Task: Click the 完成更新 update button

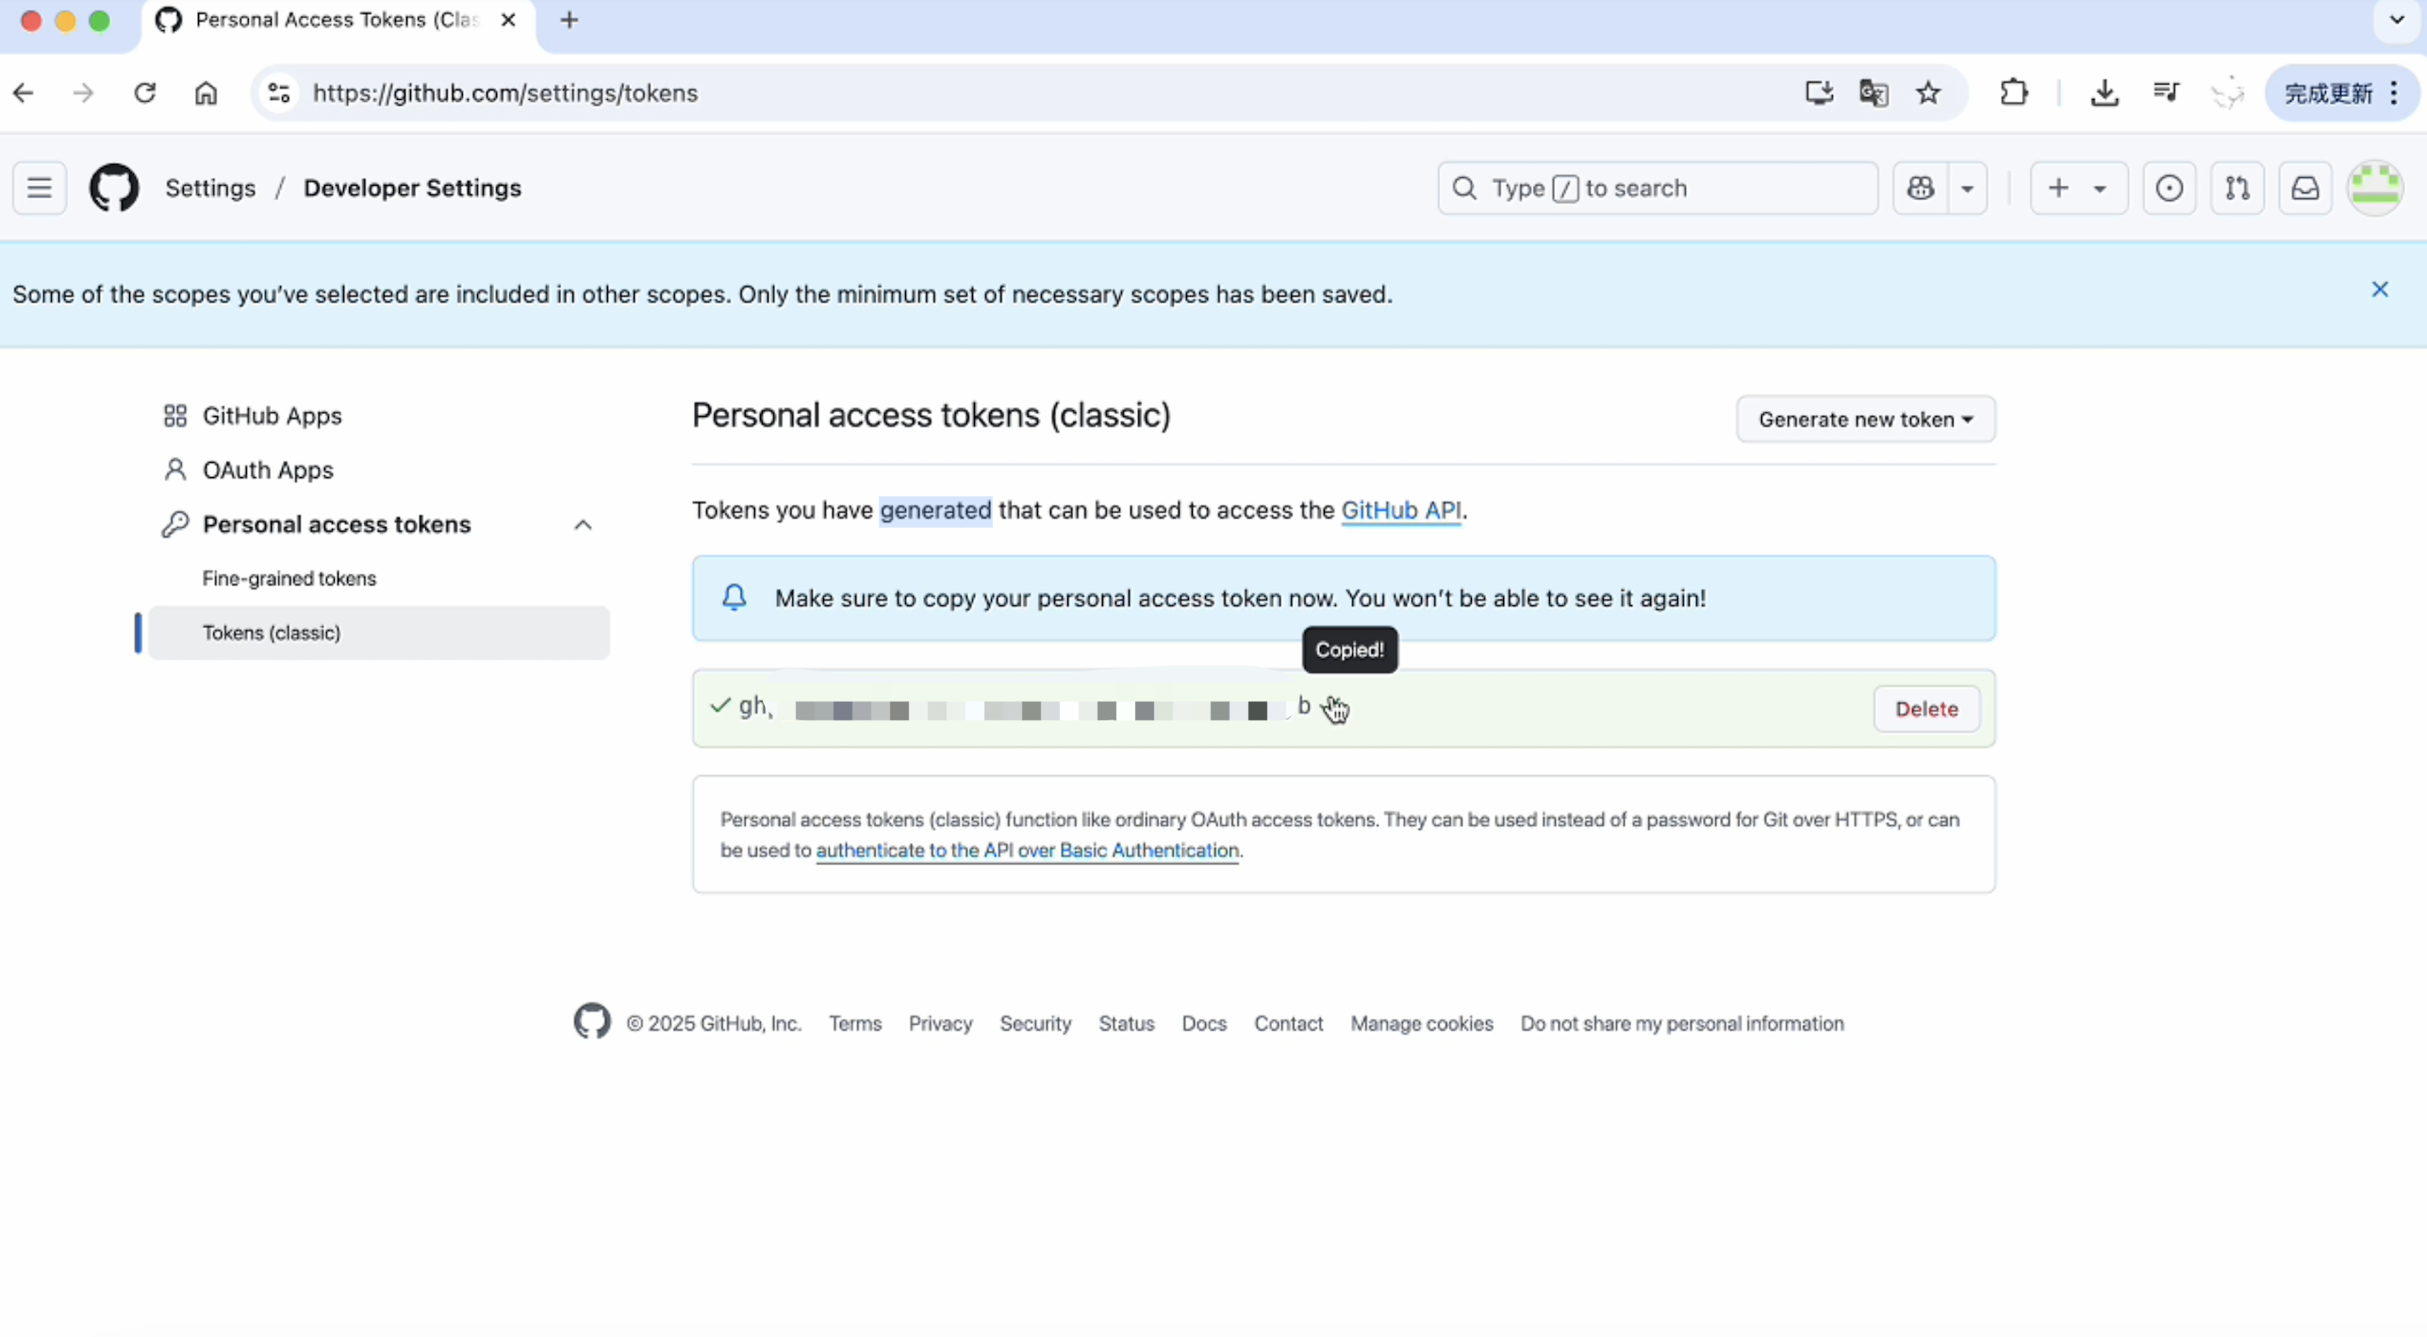Action: pyautogui.click(x=2328, y=92)
